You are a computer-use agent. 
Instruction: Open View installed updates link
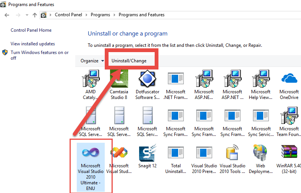[33, 44]
